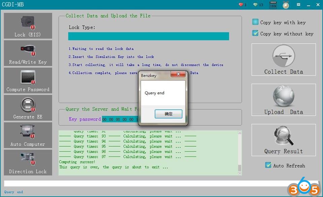Uncheck Copy key without key
The image size is (323, 197).
256,33
